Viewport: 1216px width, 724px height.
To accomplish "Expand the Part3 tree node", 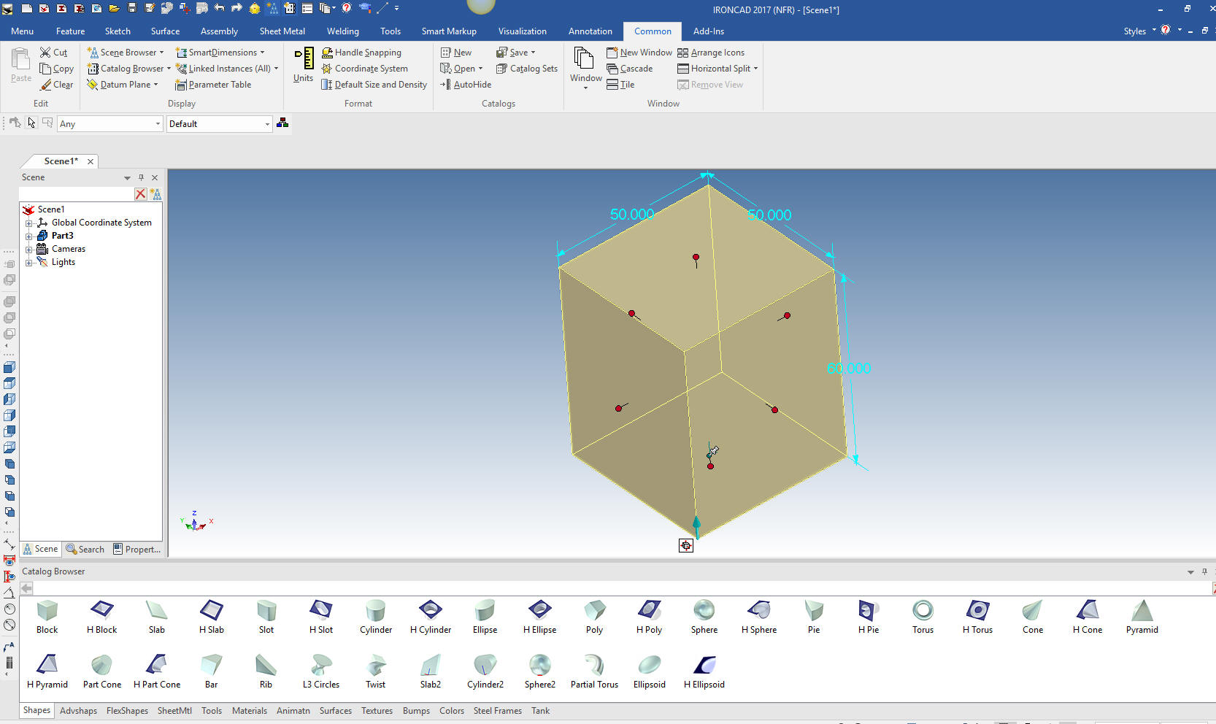I will pyautogui.click(x=28, y=236).
